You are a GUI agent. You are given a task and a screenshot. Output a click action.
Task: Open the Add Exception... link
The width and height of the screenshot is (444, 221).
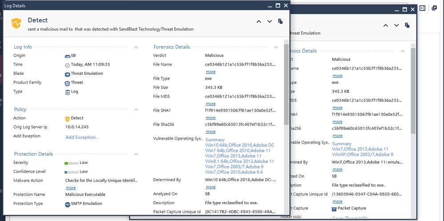pyautogui.click(x=82, y=137)
